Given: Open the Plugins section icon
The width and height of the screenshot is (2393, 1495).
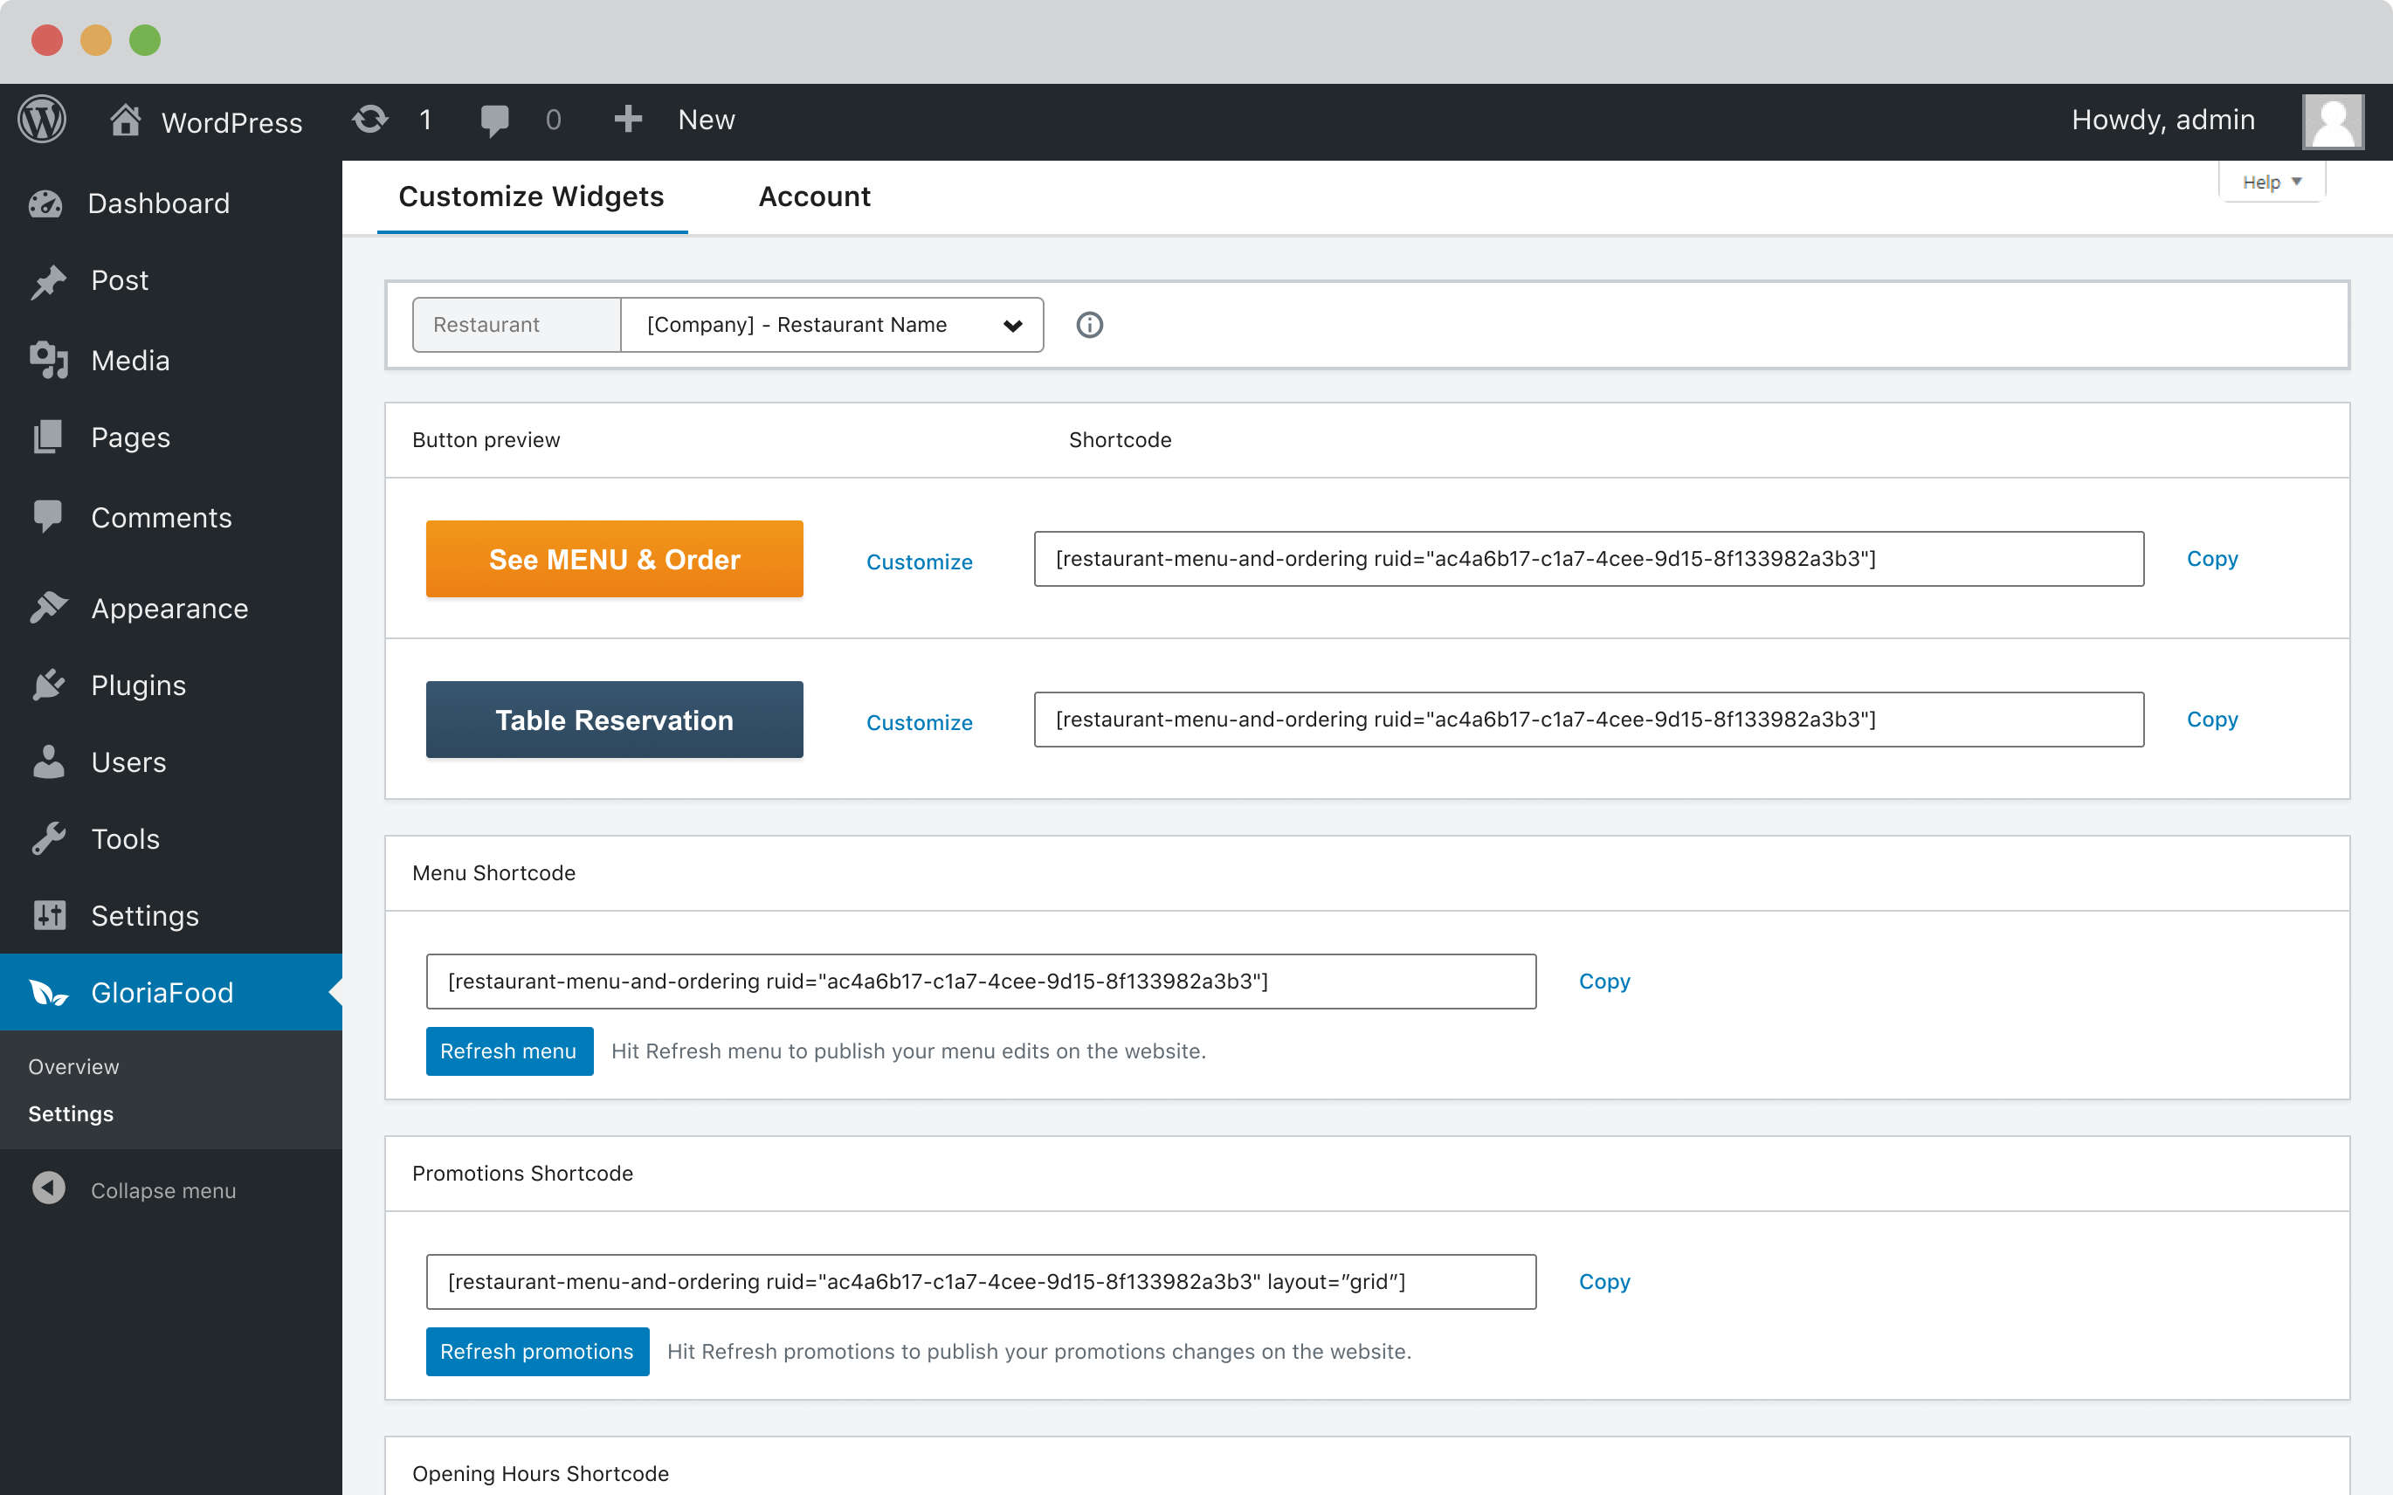Looking at the screenshot, I should [x=47, y=685].
